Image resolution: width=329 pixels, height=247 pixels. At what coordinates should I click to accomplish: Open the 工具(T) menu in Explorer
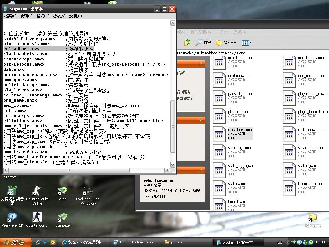click(222, 32)
